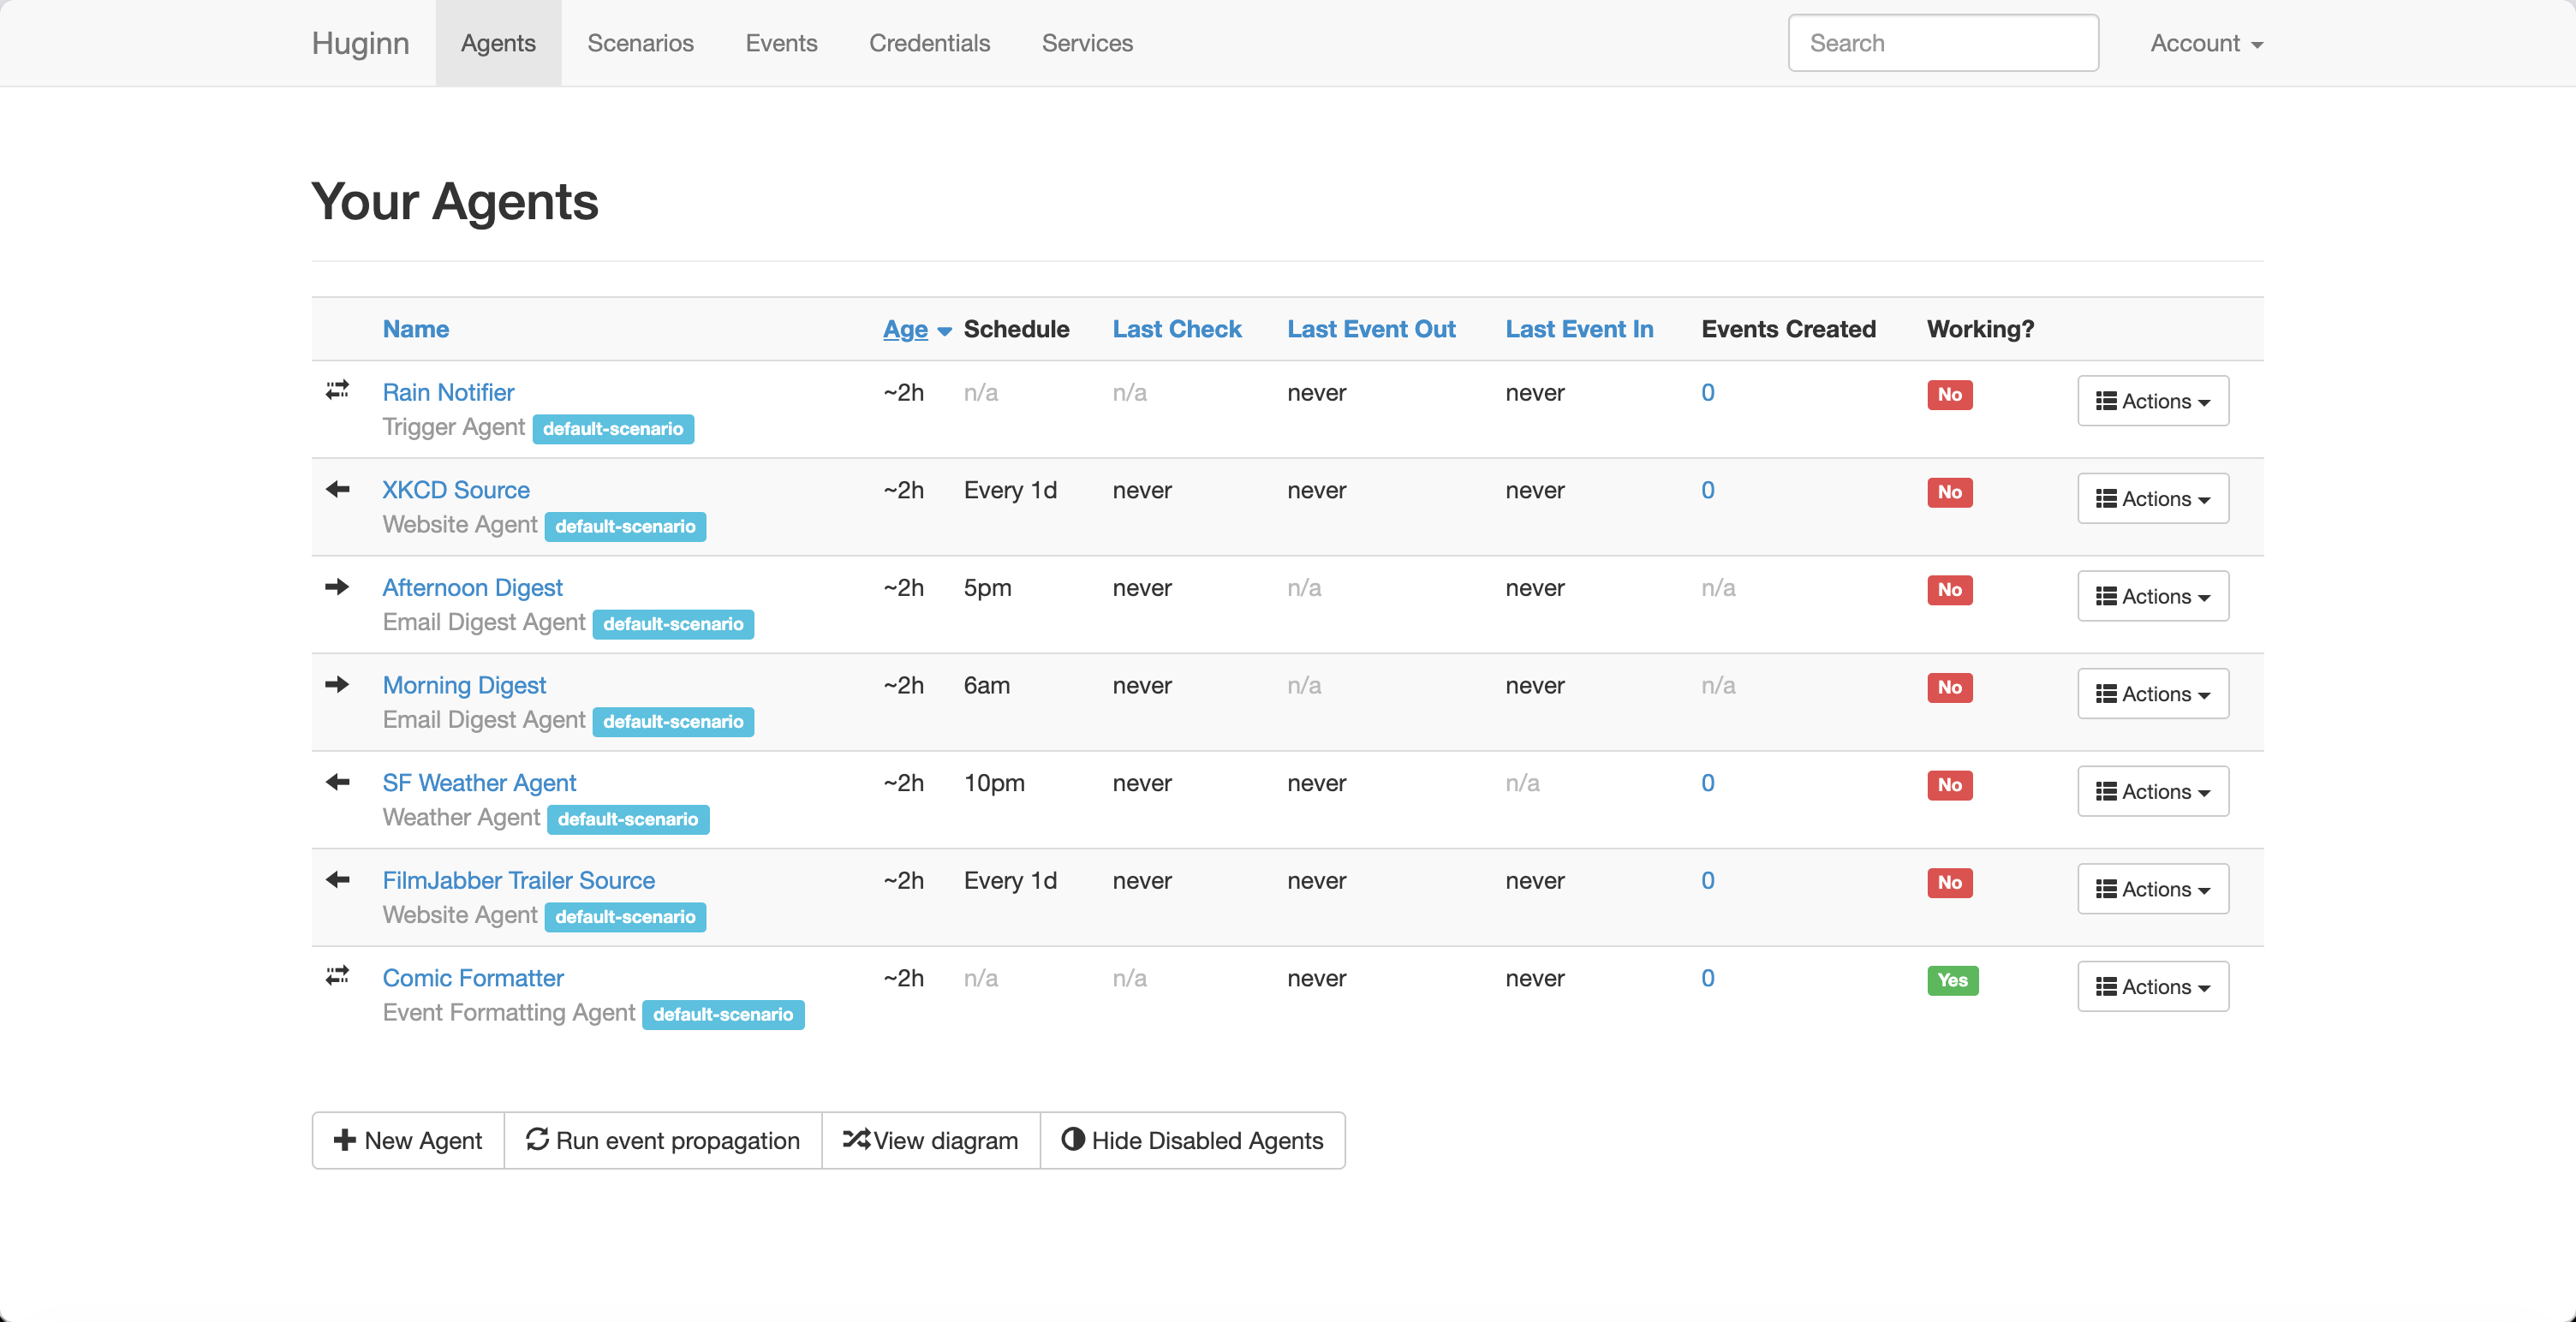
Task: Click the '5pm' schedule of Afternoon Digest
Action: [x=987, y=588]
